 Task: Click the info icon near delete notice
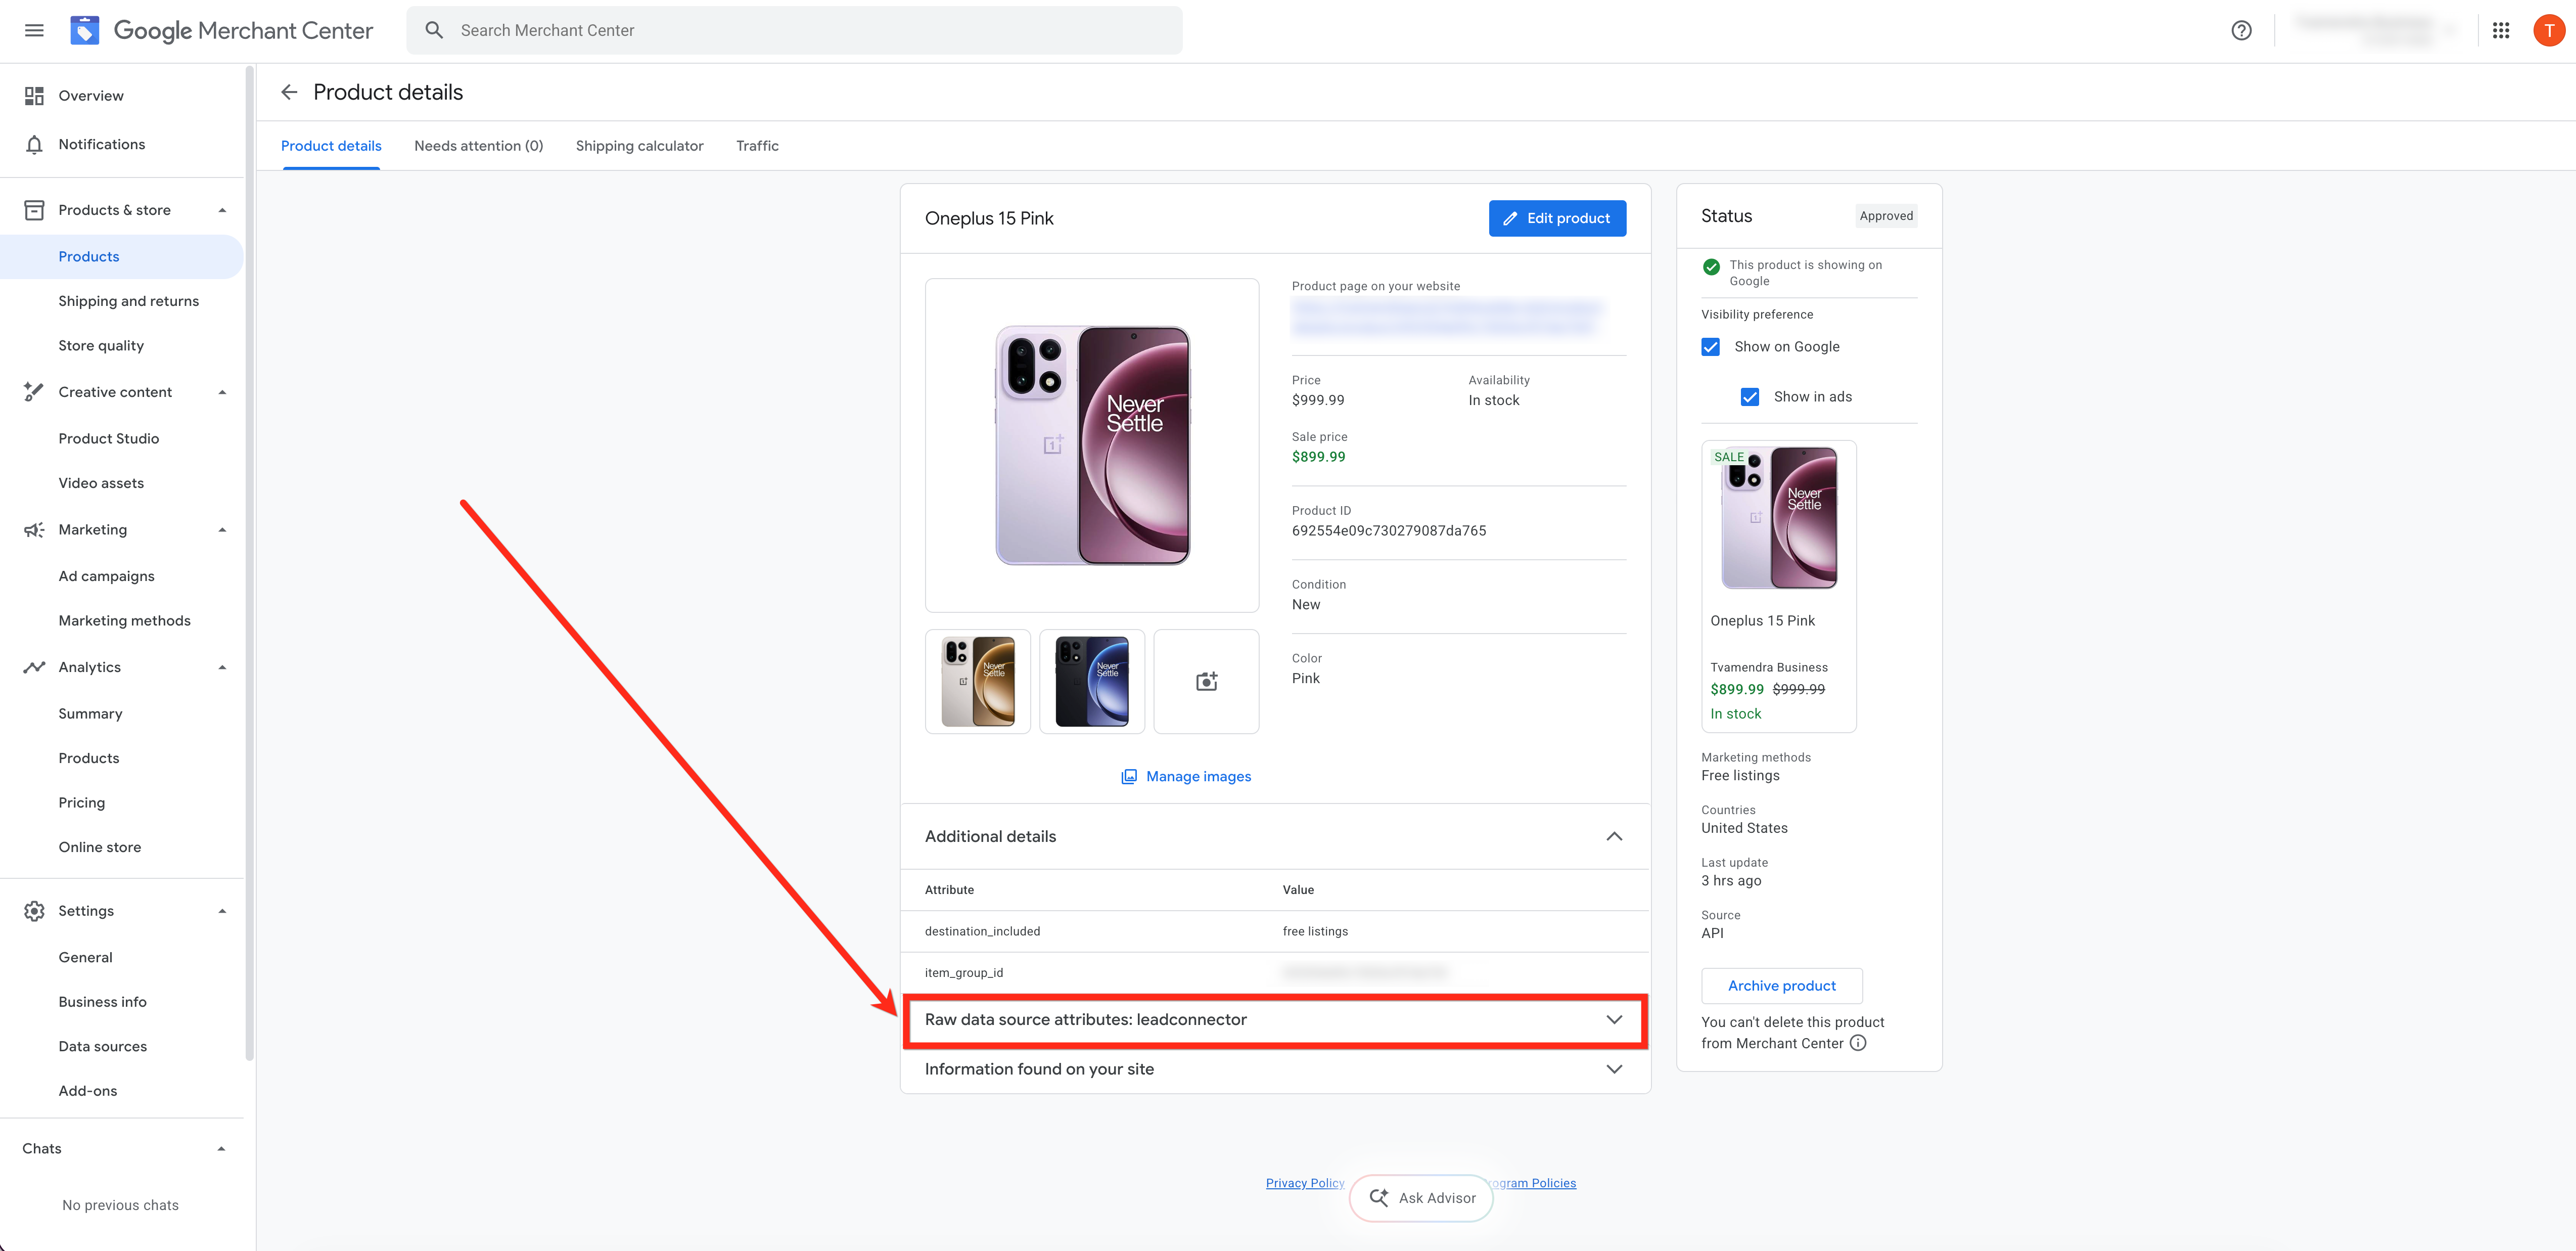click(1857, 1043)
